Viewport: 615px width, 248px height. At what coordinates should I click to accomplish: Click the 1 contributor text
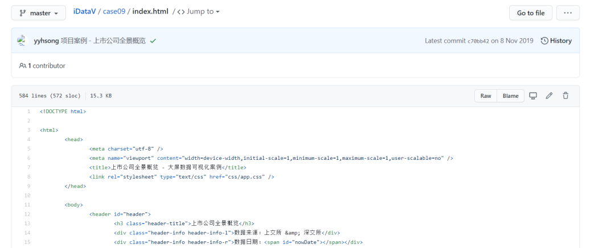click(x=46, y=66)
